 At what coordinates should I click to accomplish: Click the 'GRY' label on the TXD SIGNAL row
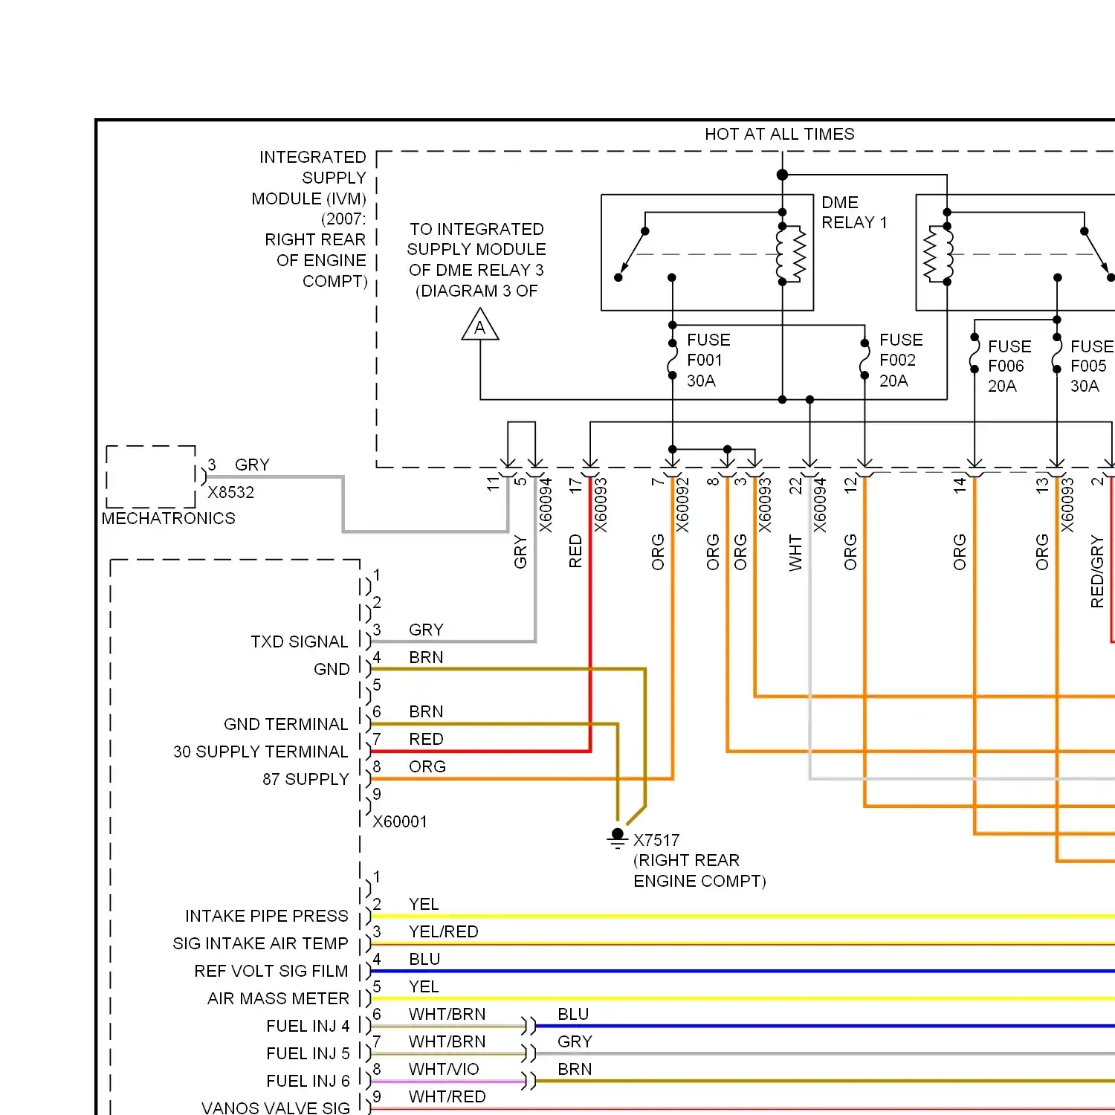[x=426, y=630]
